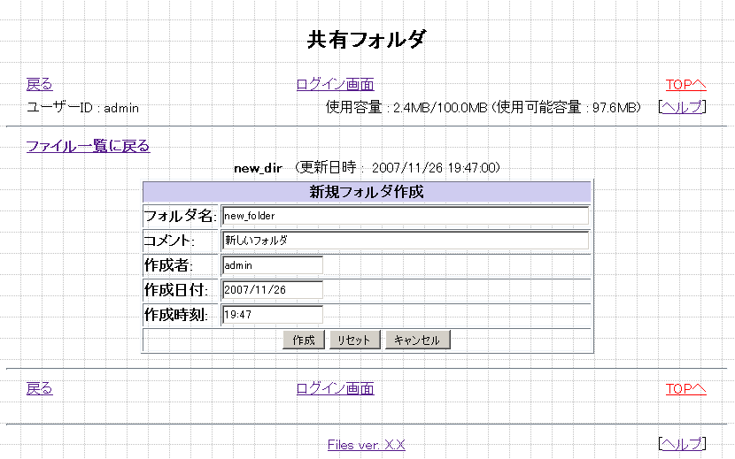735x459 pixels.
Task: Open the Files ver. X.X link
Action: click(366, 445)
